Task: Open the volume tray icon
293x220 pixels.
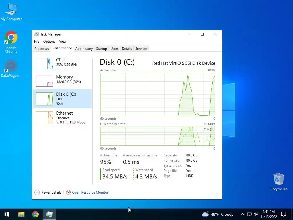Action: pos(256,214)
